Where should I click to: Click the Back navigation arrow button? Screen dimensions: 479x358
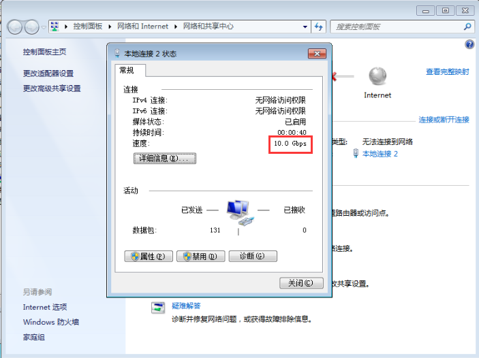pos(15,27)
